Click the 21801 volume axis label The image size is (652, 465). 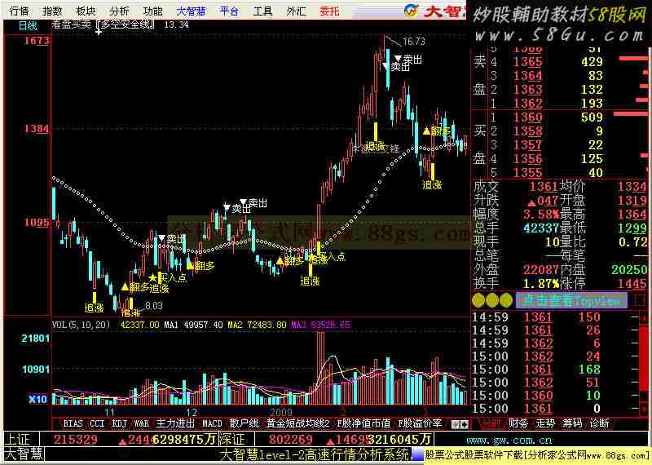[35, 339]
